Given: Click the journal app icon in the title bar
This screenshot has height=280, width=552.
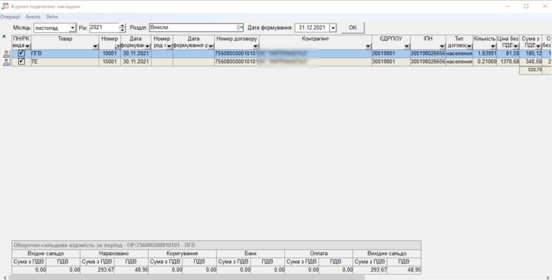Looking at the screenshot, I should point(6,6).
